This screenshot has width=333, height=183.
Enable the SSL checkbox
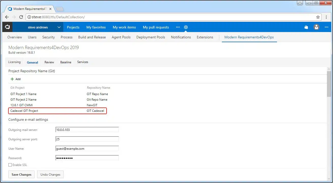click(10, 165)
